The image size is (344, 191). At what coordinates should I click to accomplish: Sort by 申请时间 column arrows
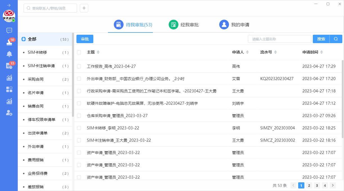point(322,52)
